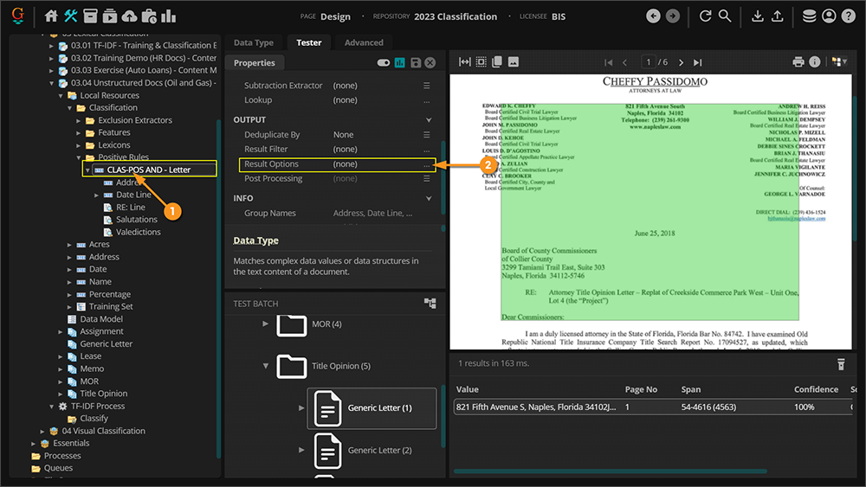Collapse the OUTPUT properties section
Image resolution: width=866 pixels, height=487 pixels.
pos(429,120)
